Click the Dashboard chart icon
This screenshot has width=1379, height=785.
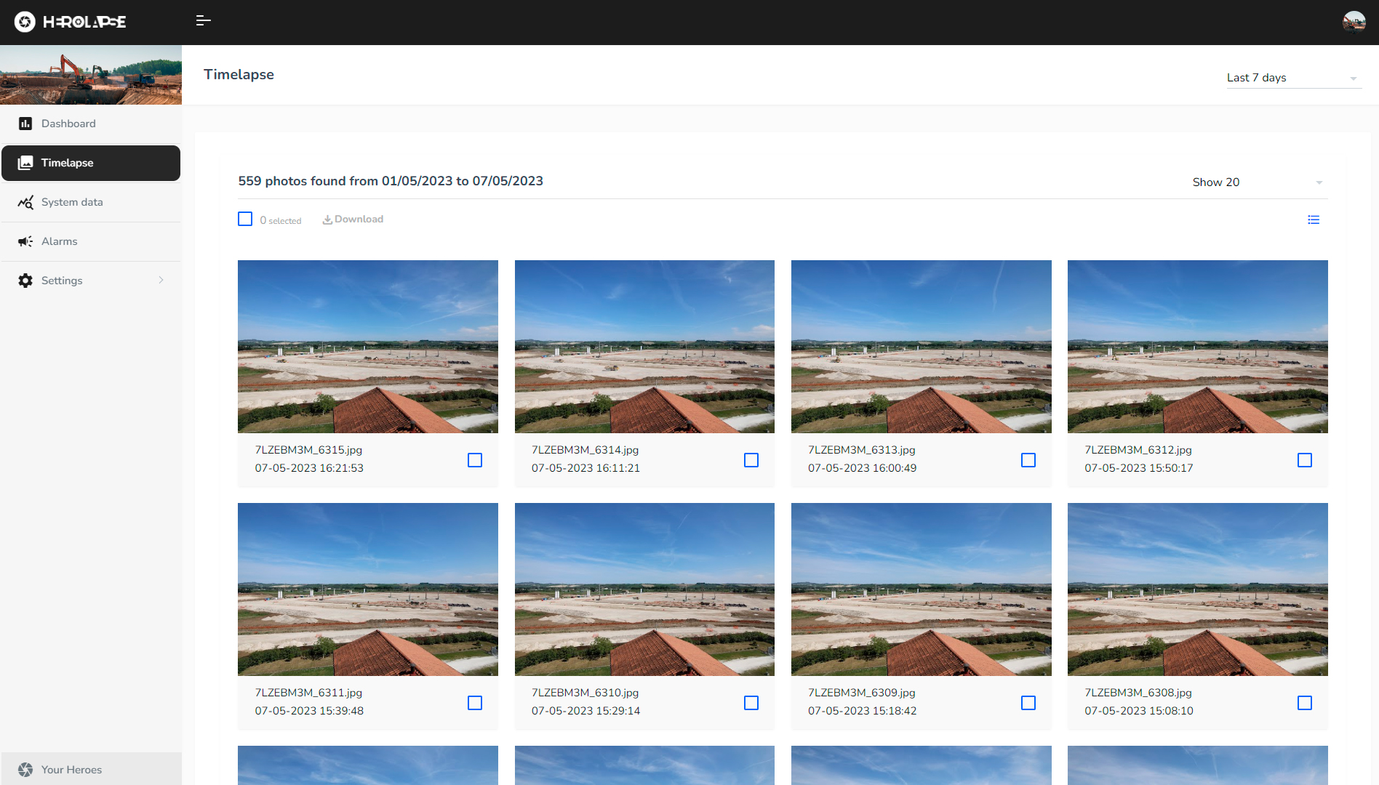(x=25, y=124)
